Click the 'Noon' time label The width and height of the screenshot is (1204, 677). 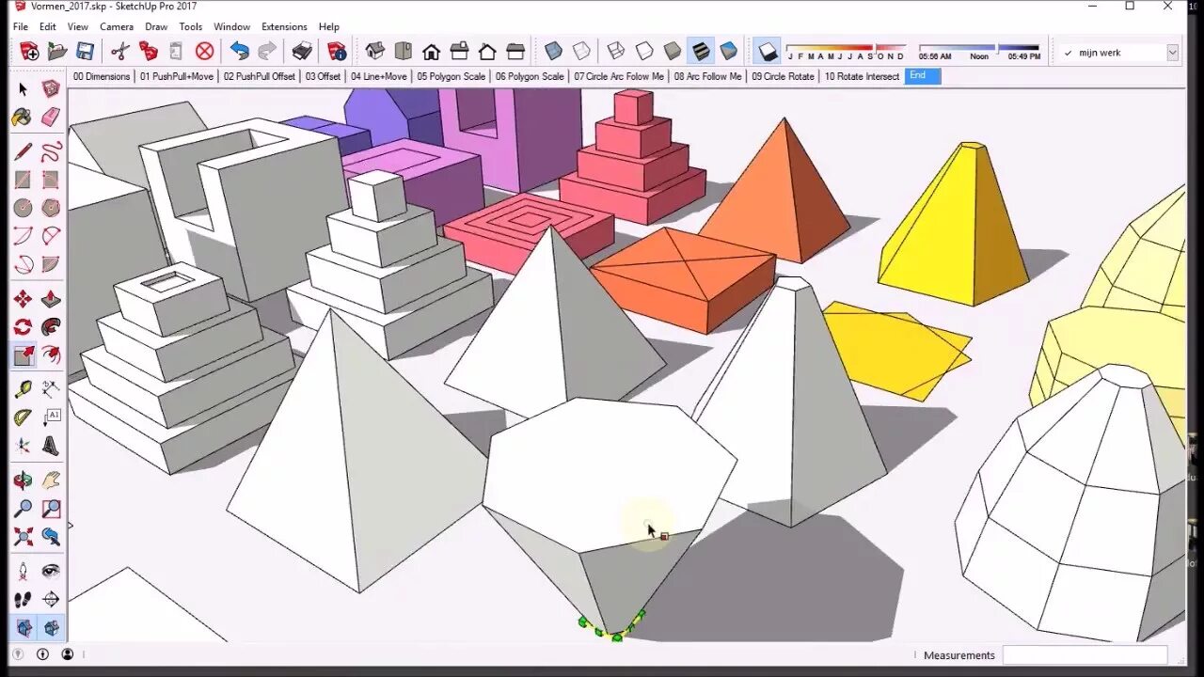click(979, 56)
